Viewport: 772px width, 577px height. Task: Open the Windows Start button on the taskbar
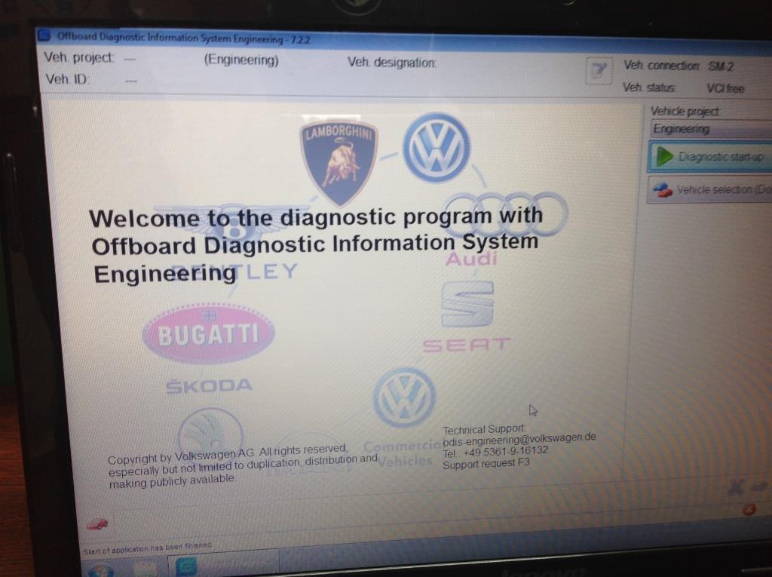(x=102, y=571)
